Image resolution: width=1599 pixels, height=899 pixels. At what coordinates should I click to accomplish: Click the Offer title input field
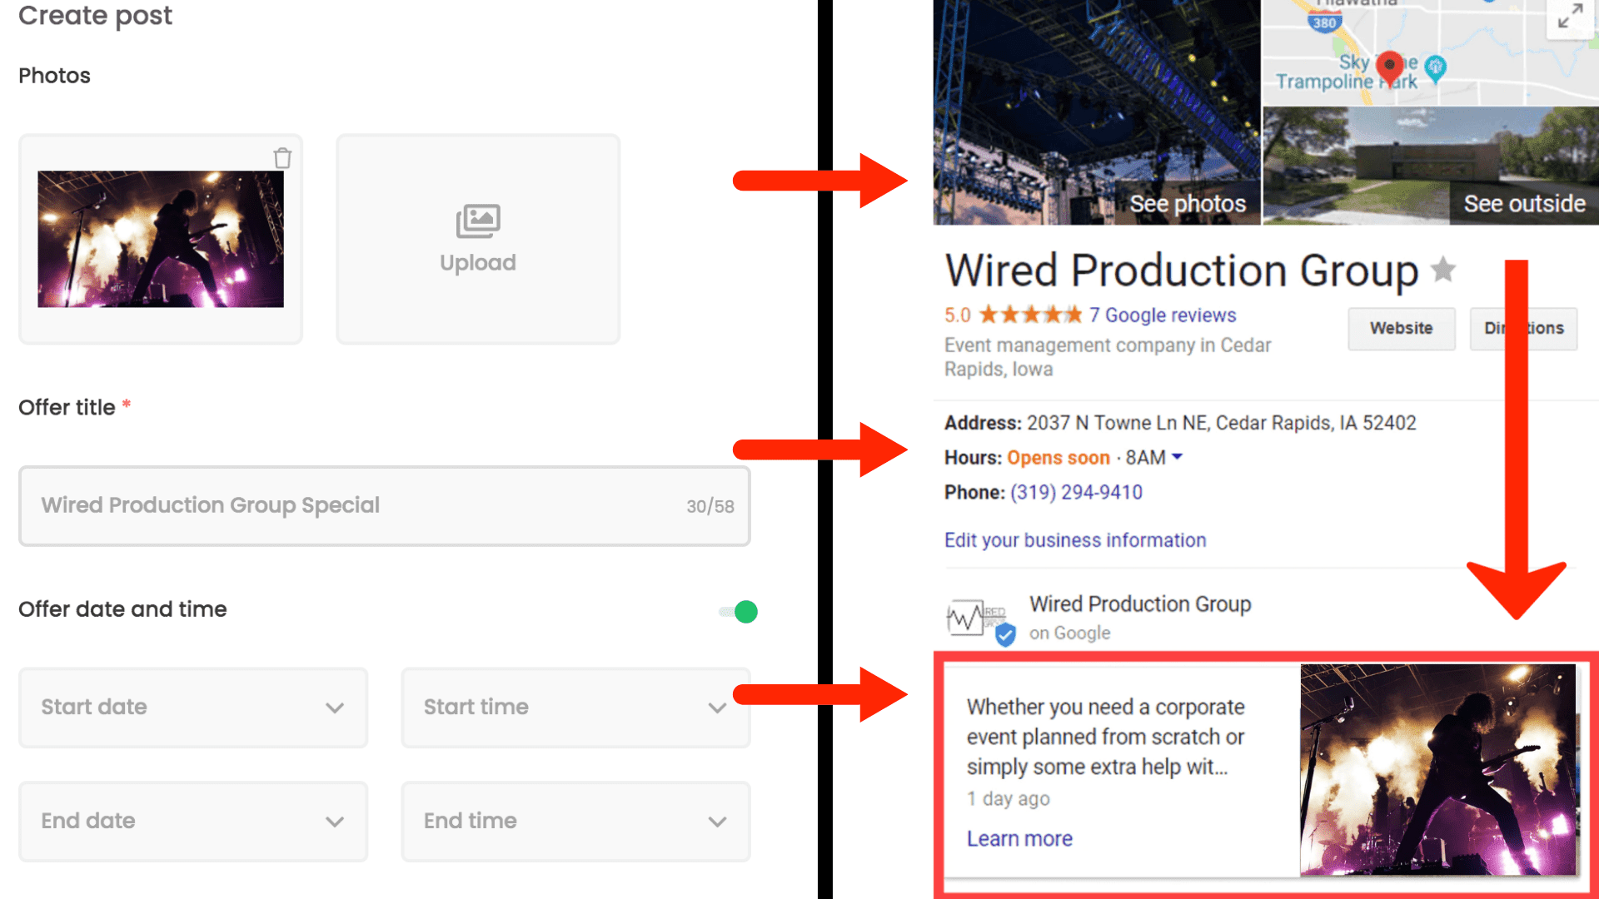click(358, 506)
